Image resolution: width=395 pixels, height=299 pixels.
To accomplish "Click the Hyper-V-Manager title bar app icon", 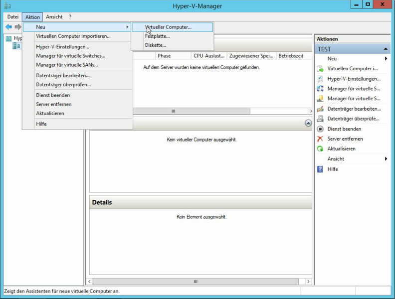I will (x=7, y=6).
